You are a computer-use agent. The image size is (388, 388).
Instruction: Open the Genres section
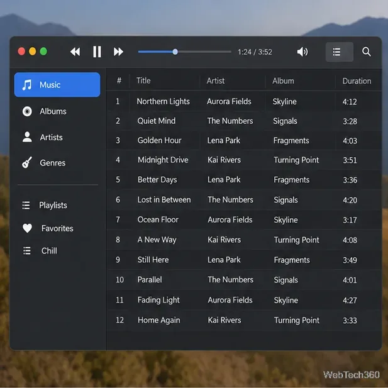click(53, 163)
